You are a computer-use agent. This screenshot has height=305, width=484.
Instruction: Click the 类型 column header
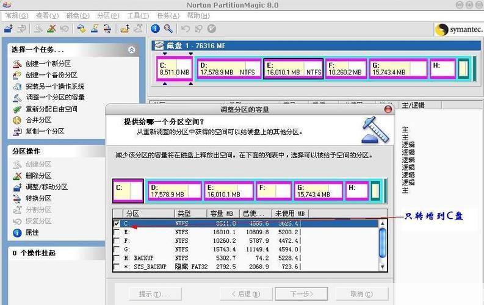coord(190,213)
